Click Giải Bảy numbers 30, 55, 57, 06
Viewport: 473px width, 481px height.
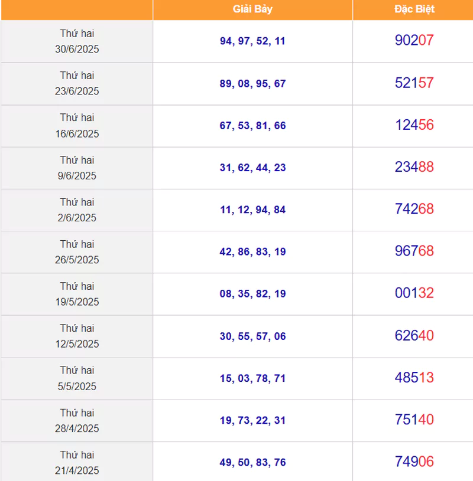pyautogui.click(x=252, y=336)
